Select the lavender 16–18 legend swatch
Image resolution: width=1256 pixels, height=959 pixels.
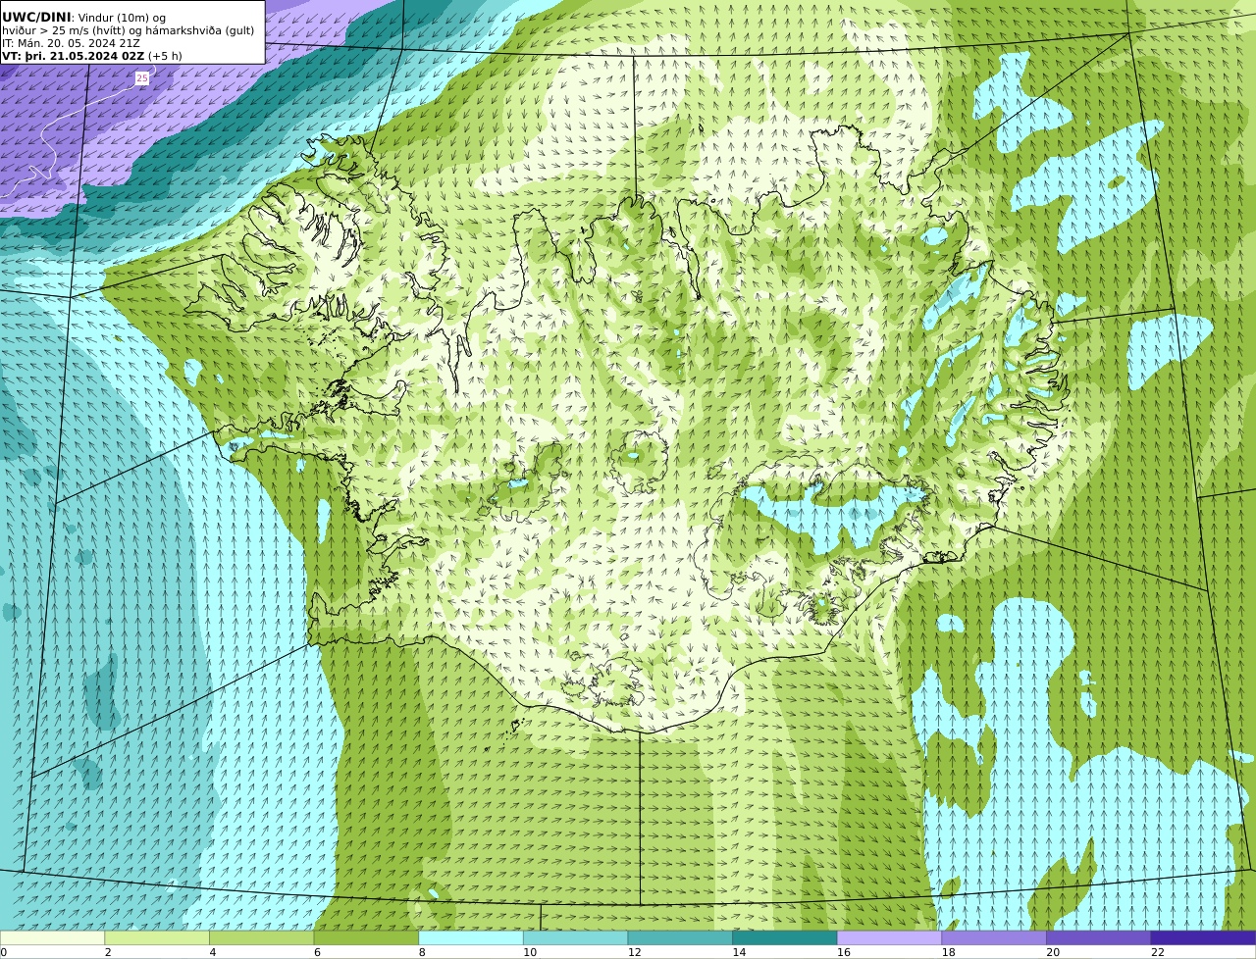coord(889,937)
